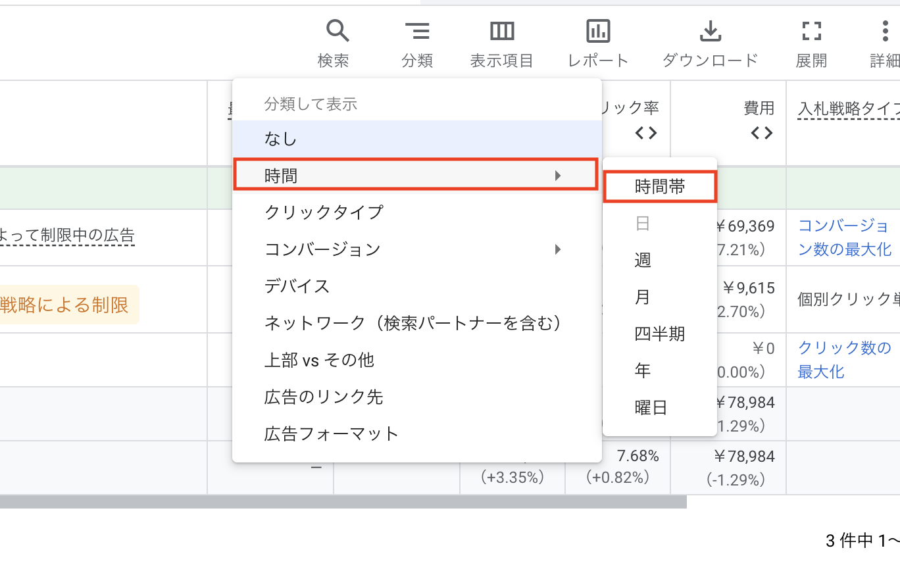Click the ダウンロード download icon
This screenshot has height=571, width=900.
click(710, 31)
